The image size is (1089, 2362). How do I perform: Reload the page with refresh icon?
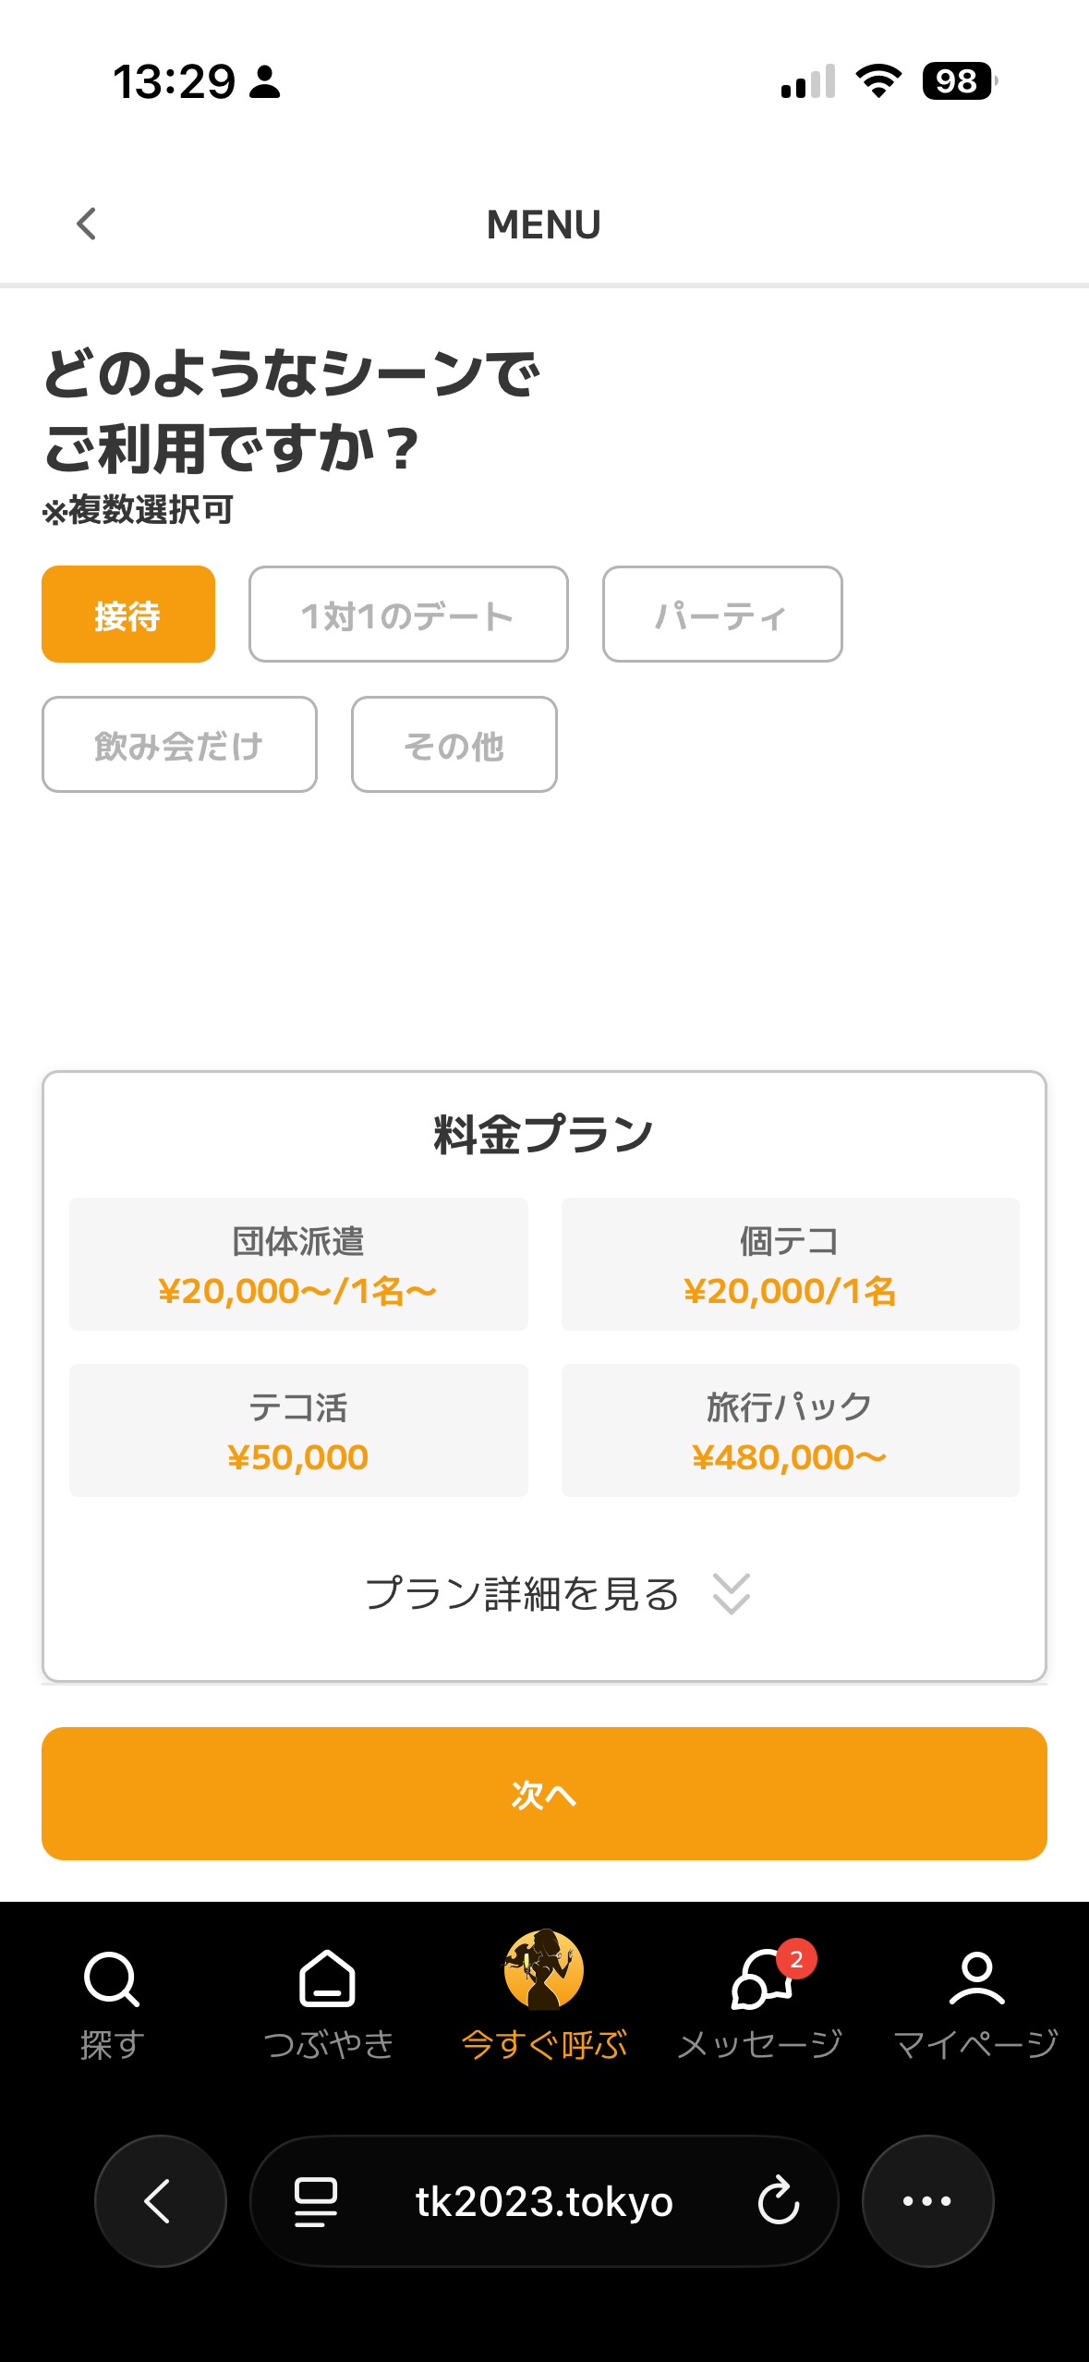coord(778,2200)
